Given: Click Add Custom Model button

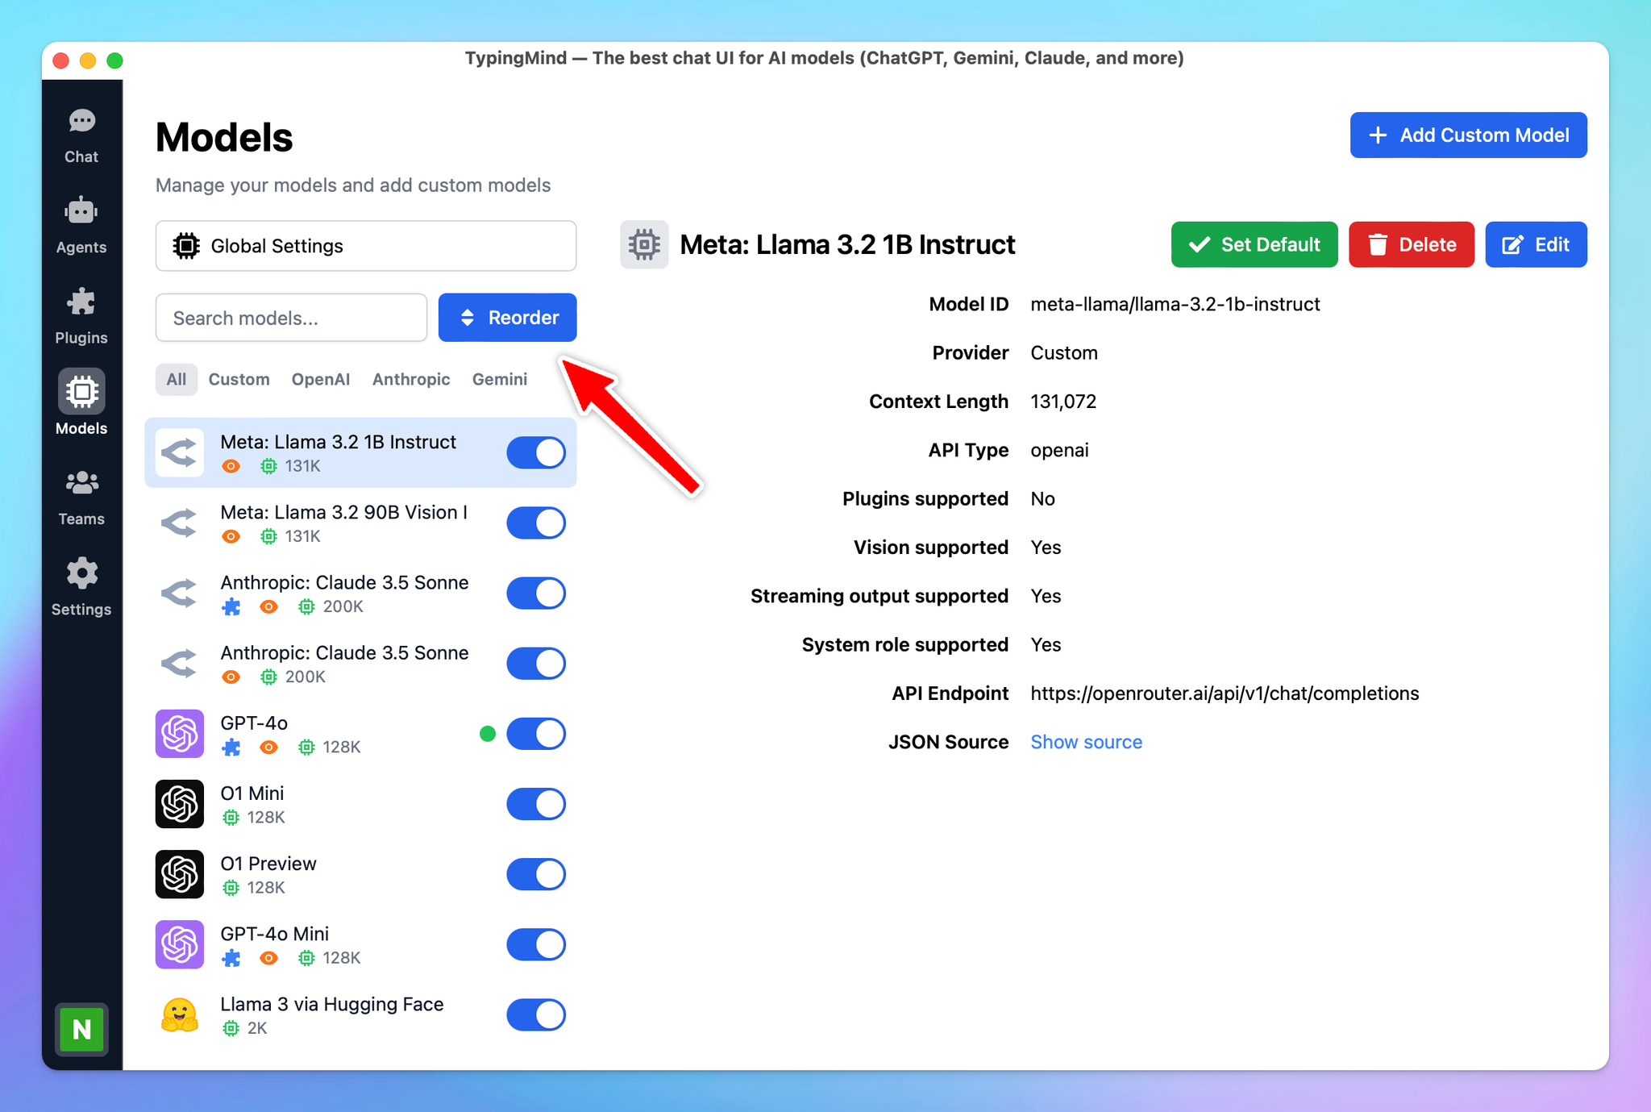Looking at the screenshot, I should [x=1470, y=134].
